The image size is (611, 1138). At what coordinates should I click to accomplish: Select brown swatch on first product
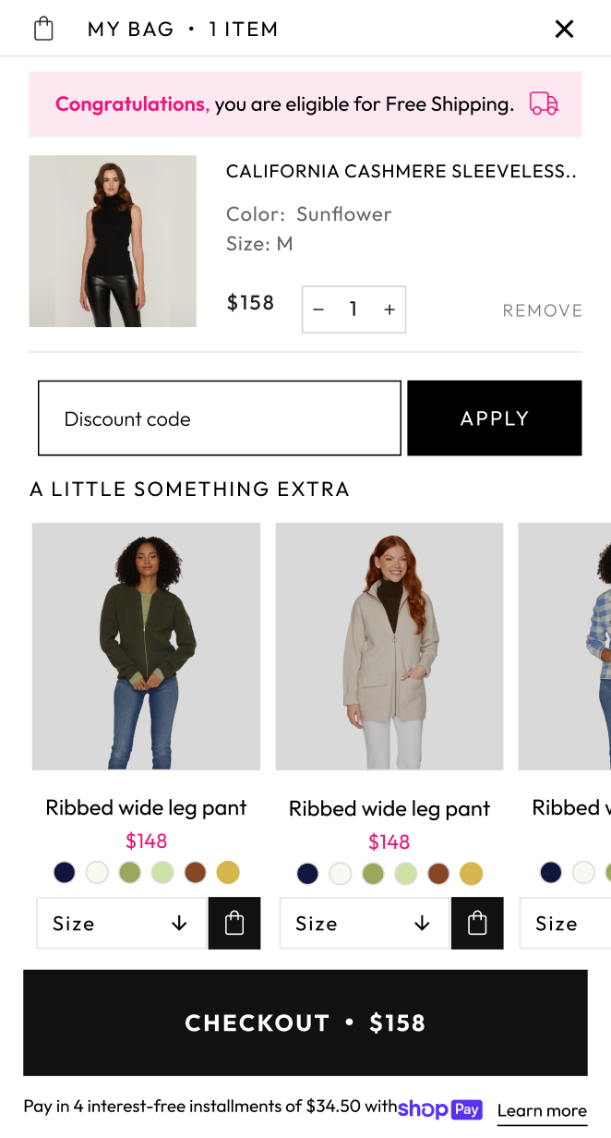[x=195, y=872]
